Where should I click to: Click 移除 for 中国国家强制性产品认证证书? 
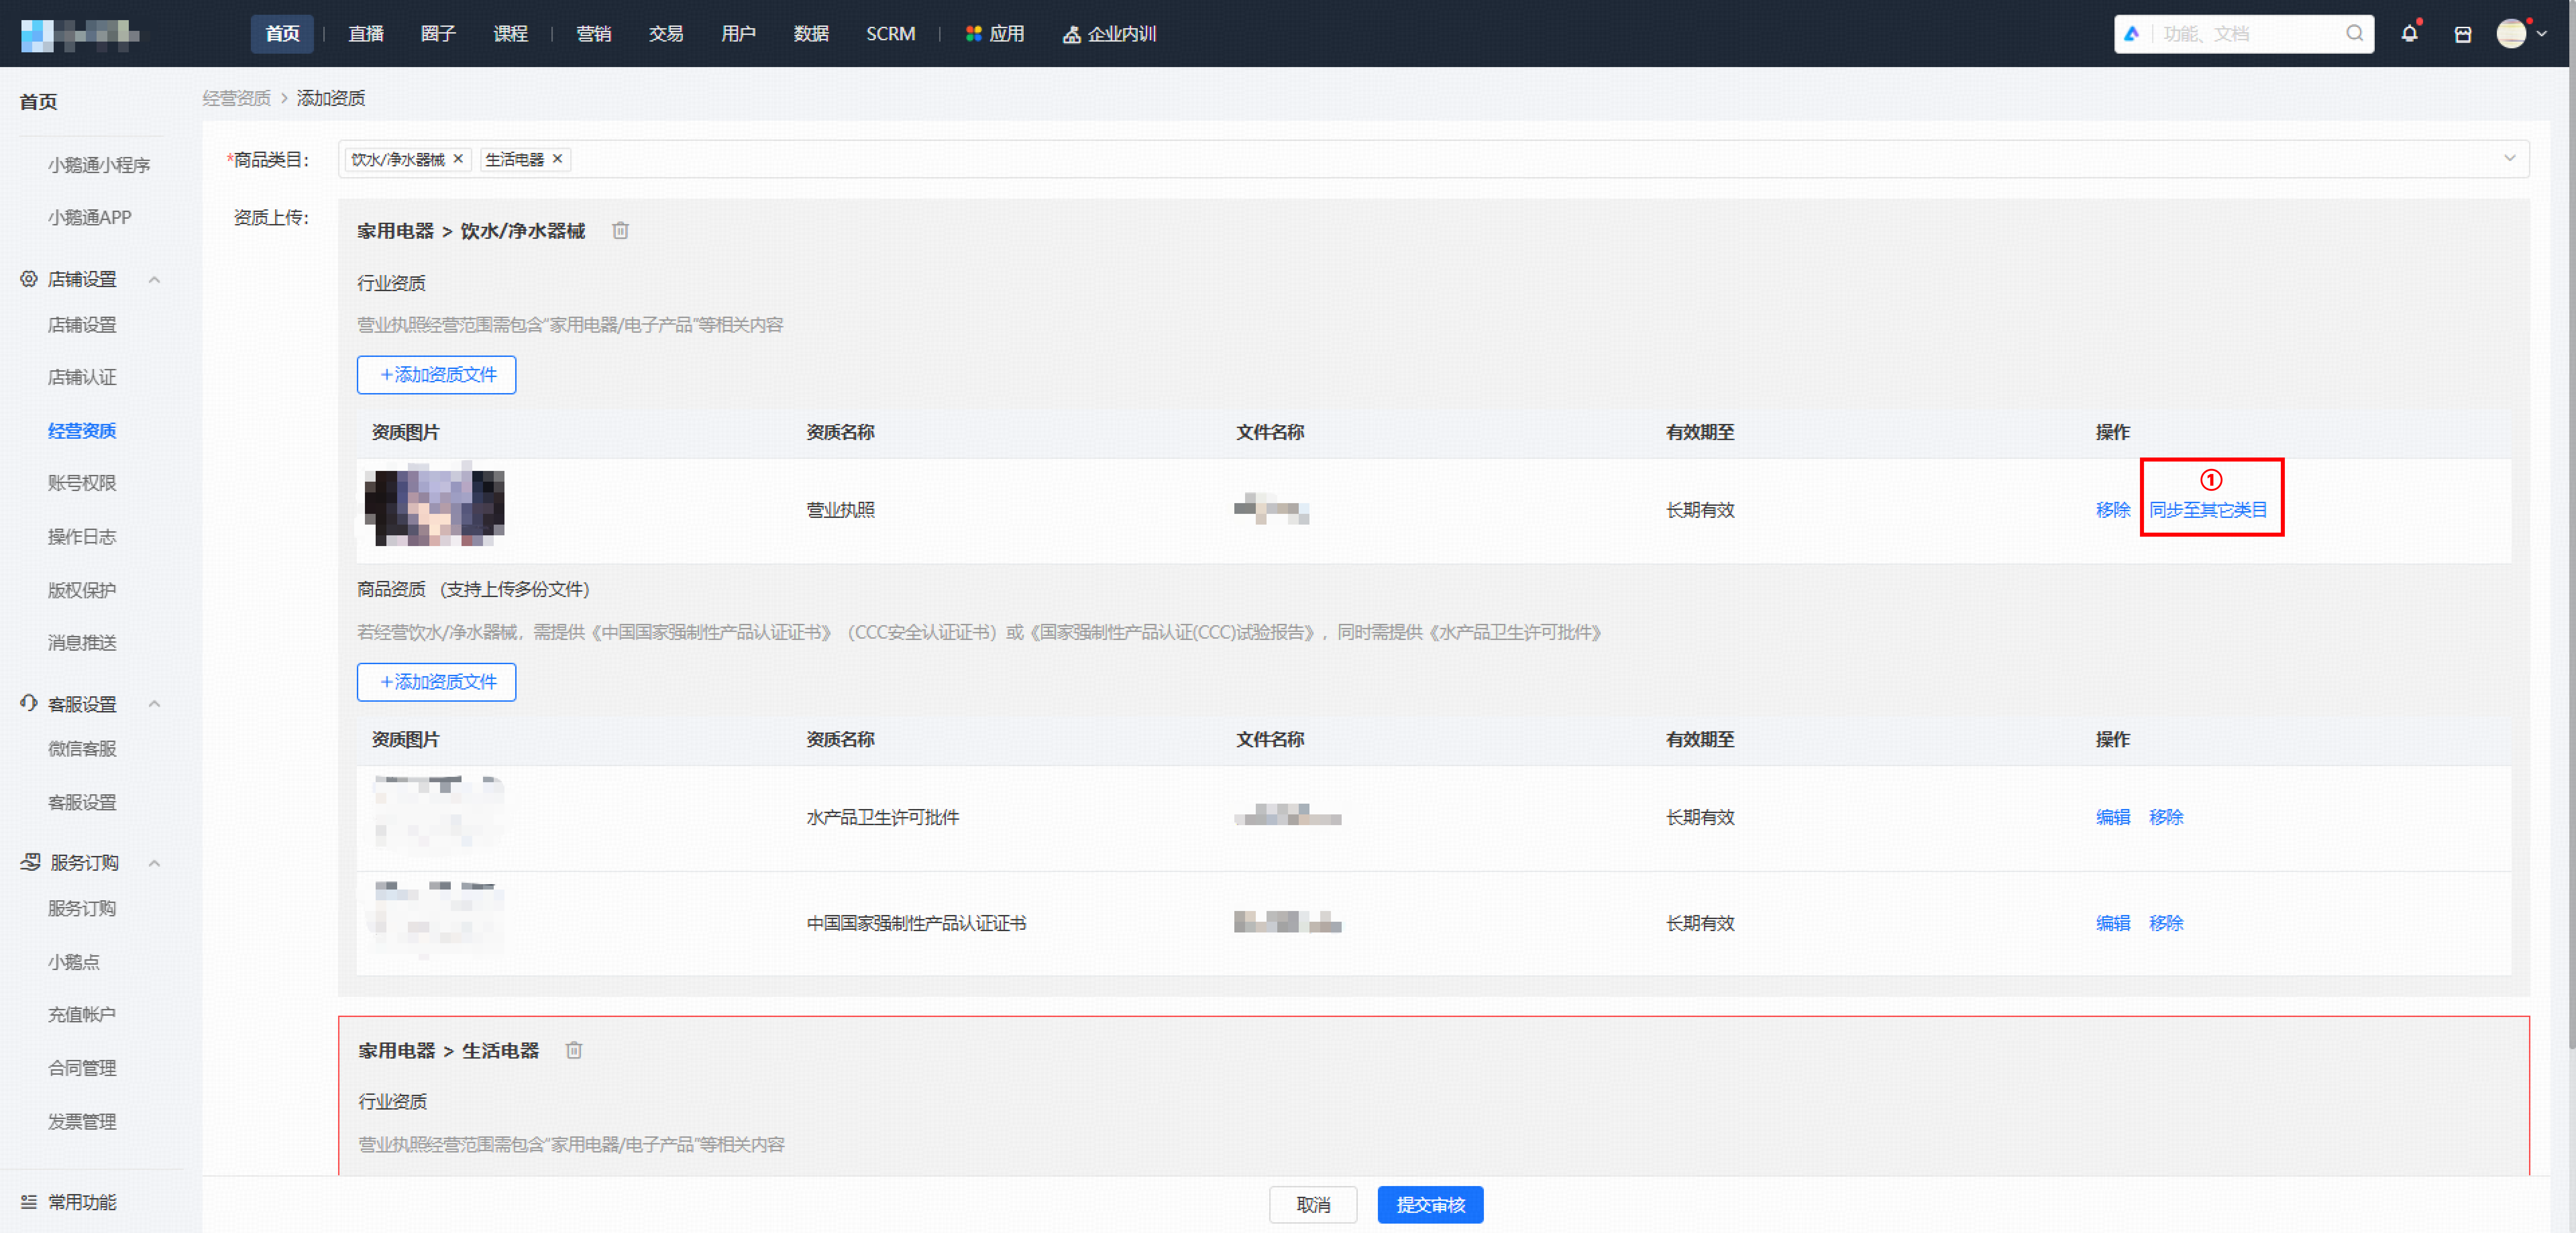(2166, 923)
